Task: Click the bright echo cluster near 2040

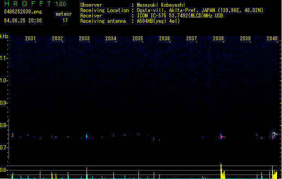Action: (274, 135)
